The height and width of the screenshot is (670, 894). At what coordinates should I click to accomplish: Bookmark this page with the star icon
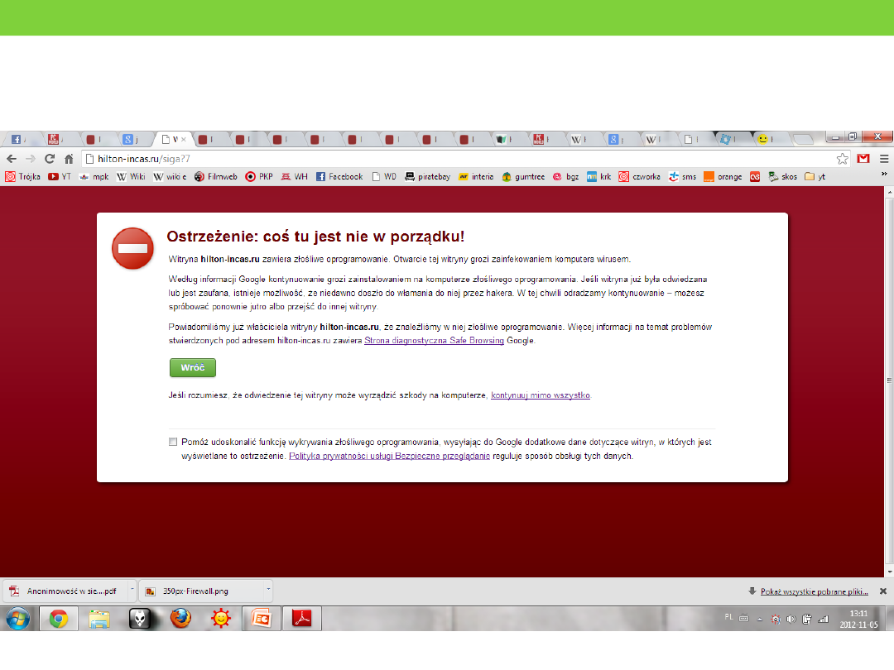click(842, 159)
